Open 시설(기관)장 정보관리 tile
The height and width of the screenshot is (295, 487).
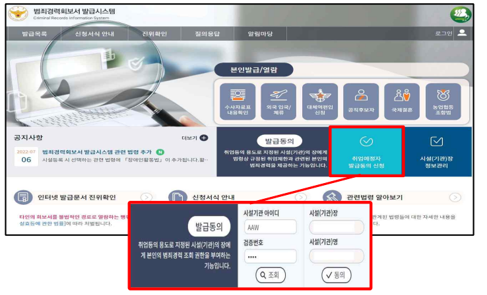coord(437,151)
